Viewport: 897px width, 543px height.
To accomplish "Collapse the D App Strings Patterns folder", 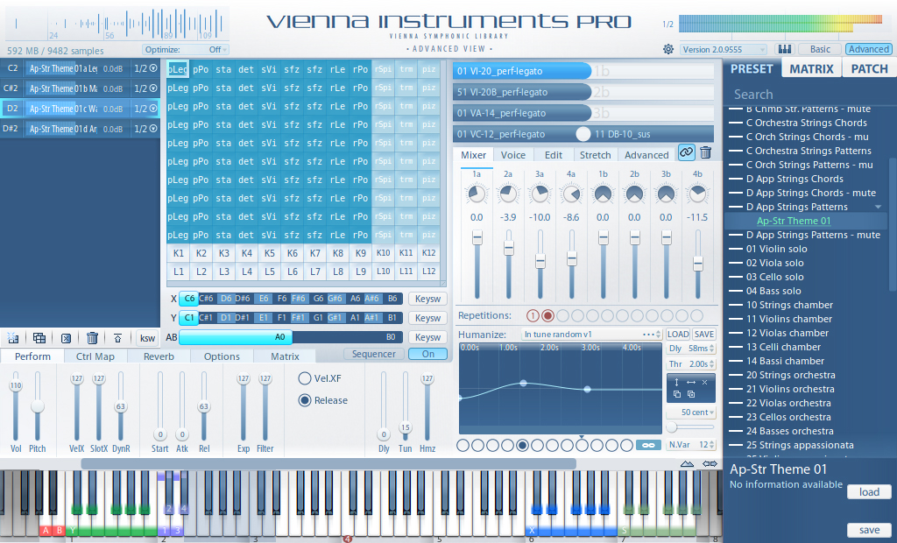I will point(878,207).
